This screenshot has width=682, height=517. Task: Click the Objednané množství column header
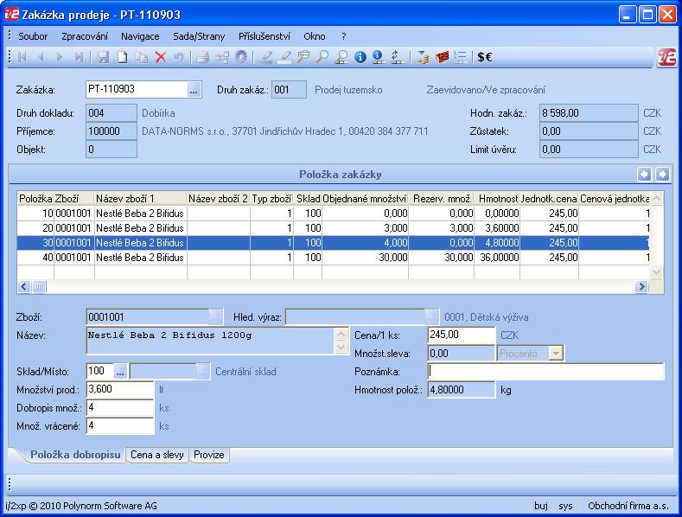(x=365, y=199)
